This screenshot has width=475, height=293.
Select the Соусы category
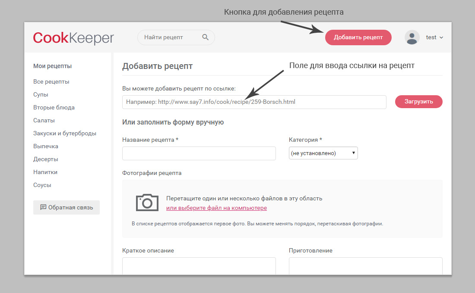[42, 185]
